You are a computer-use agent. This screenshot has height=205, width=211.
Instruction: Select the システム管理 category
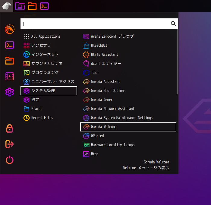pyautogui.click(x=49, y=90)
